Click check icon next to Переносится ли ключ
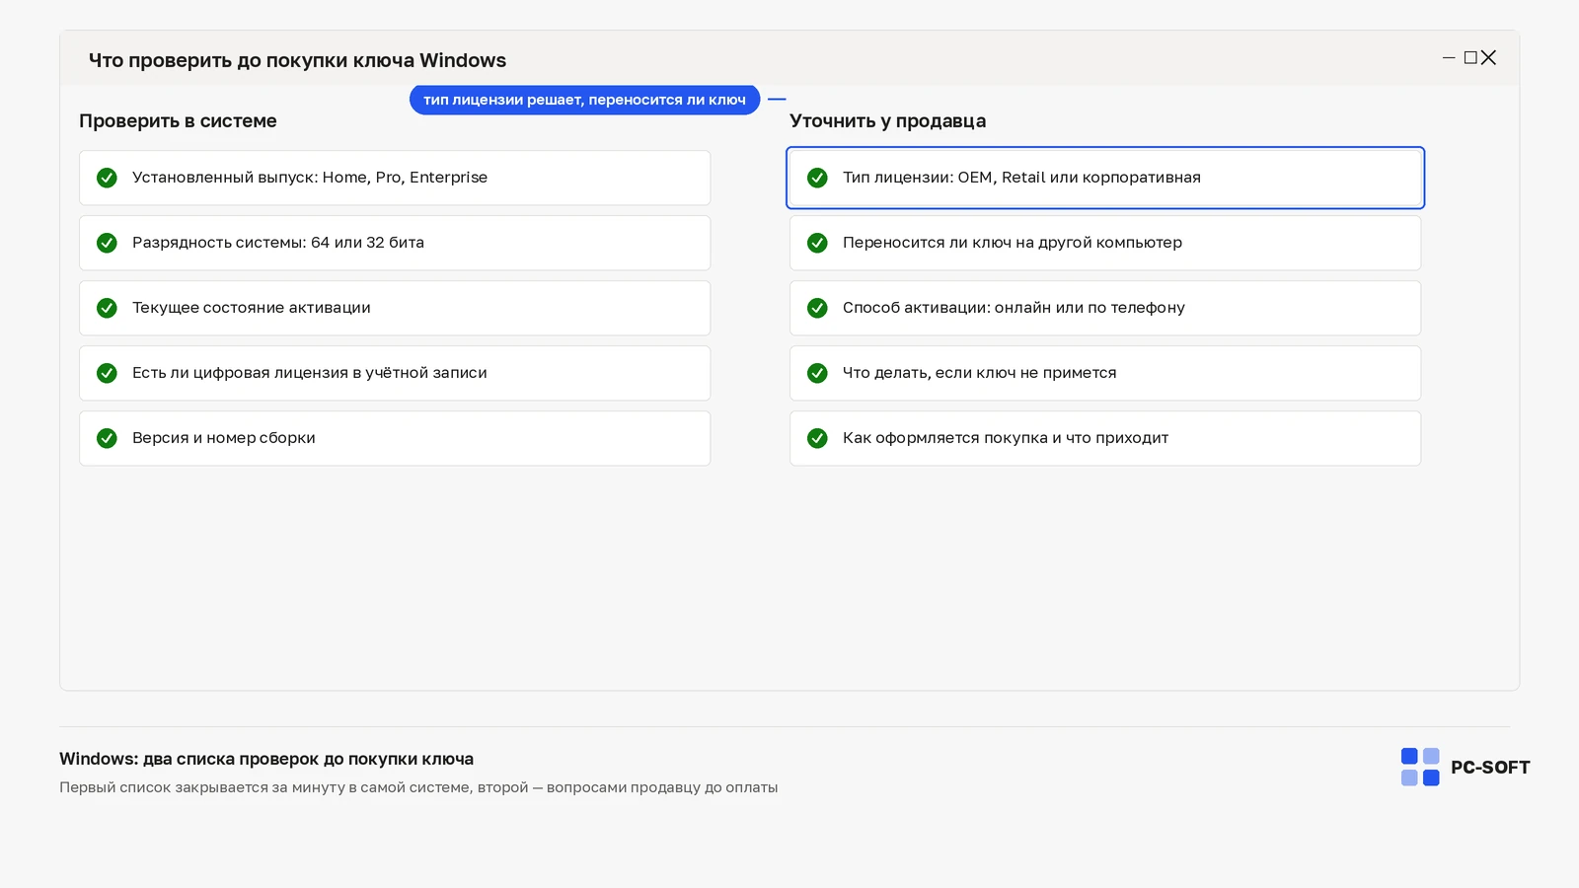 (817, 243)
